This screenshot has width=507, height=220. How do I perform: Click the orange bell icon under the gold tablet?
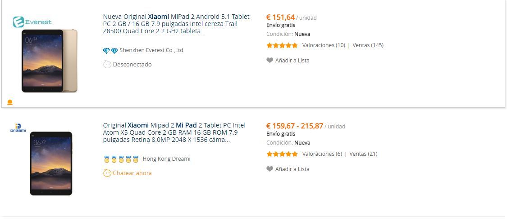coord(10,102)
